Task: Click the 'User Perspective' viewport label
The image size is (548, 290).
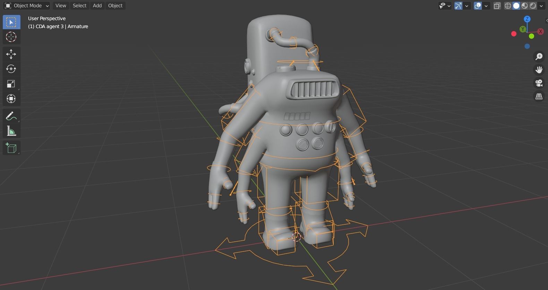Action: click(47, 18)
